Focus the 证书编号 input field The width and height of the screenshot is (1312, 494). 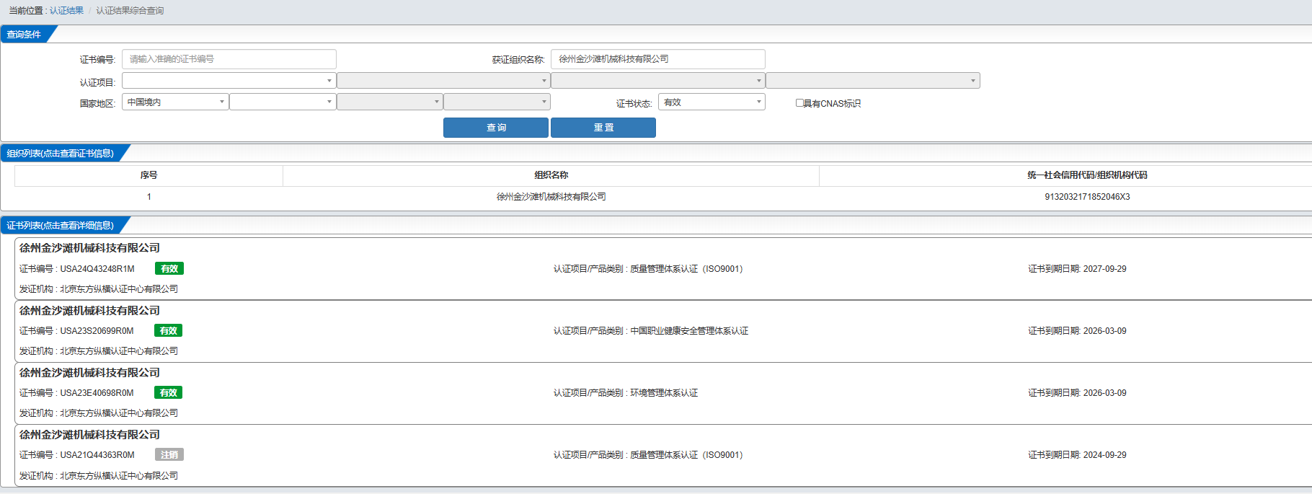(x=229, y=59)
